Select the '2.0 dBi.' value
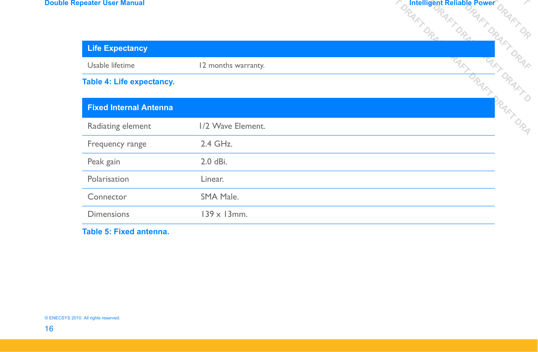The height and width of the screenshot is (352, 538). click(214, 162)
